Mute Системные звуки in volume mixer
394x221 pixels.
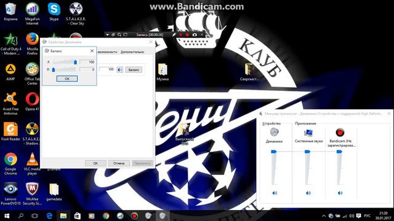click(308, 193)
